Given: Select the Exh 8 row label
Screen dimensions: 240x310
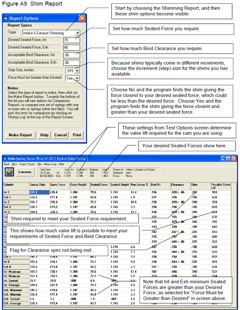Looking at the screenshot, I should [x=16, y=267].
